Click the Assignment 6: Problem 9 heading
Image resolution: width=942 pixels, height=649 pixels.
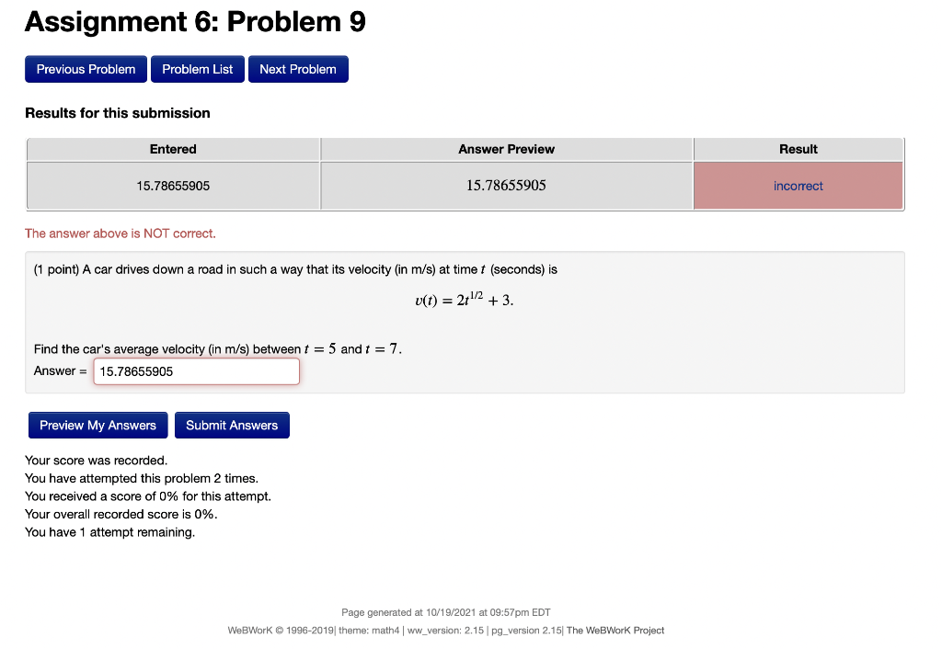pos(194,21)
